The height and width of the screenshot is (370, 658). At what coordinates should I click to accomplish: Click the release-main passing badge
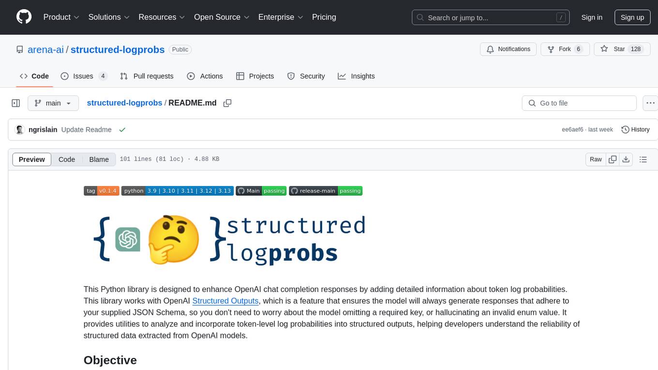click(x=326, y=191)
